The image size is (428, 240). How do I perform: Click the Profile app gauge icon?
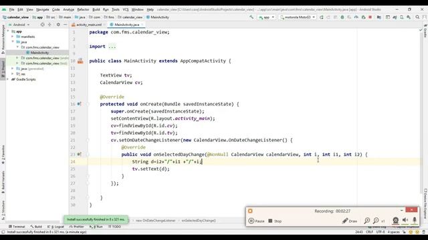[x=356, y=17]
